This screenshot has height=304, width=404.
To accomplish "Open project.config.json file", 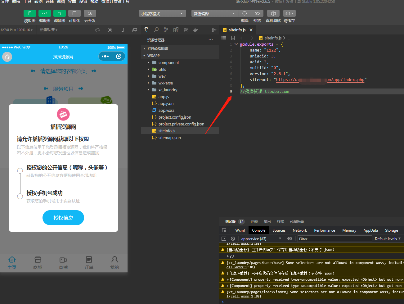I will pos(180,117).
